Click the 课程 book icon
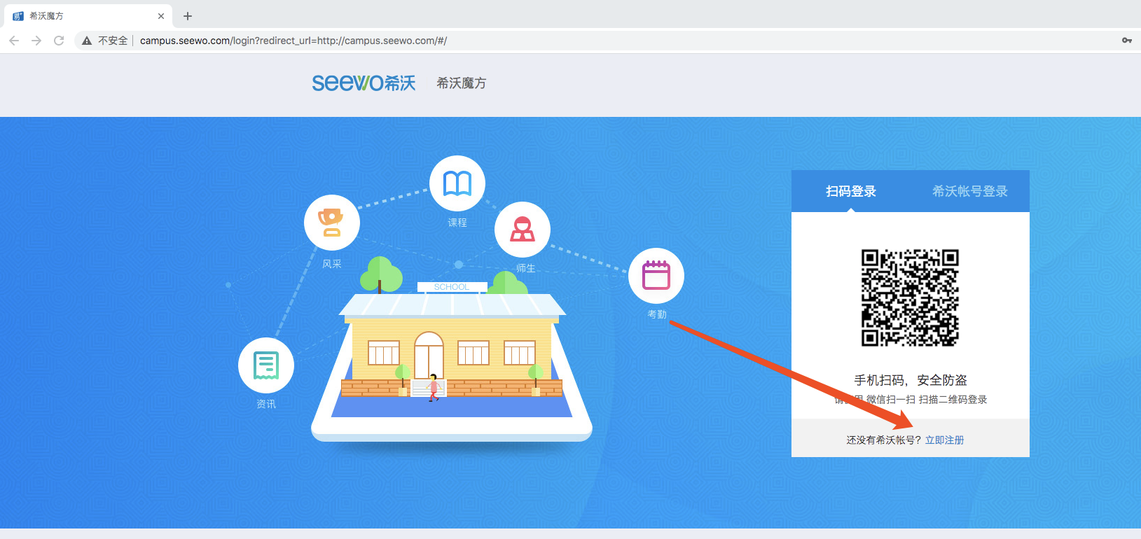This screenshot has width=1141, height=539. point(457,183)
